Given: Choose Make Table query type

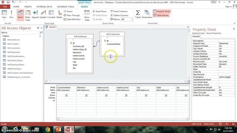Looking at the screenshot, I should click(x=28, y=16).
